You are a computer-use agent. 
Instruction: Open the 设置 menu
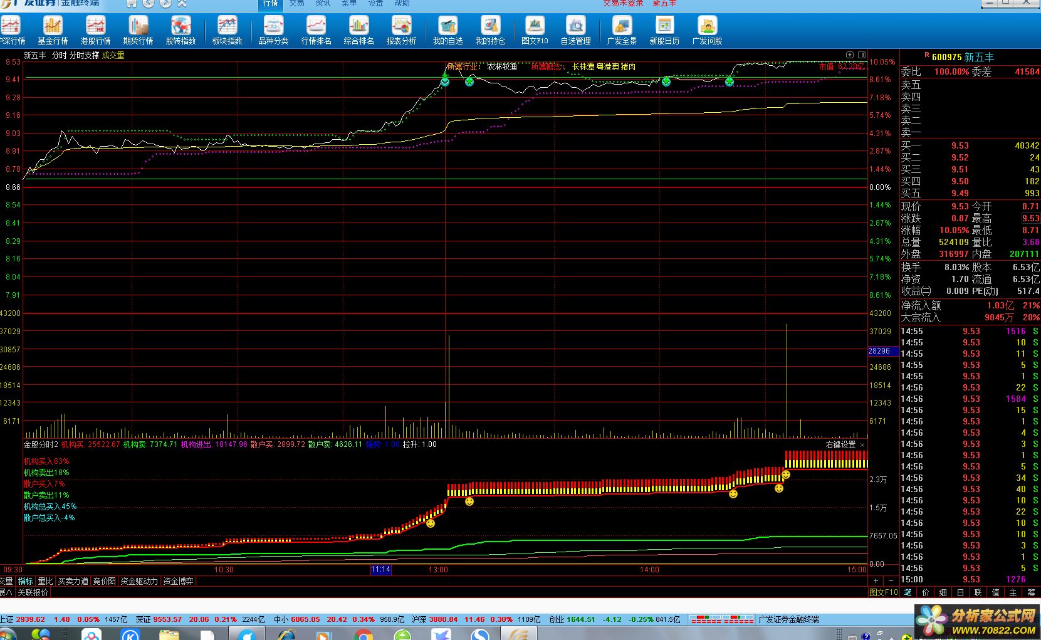pyautogui.click(x=376, y=3)
